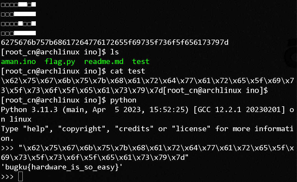Click the ls command text
Screen dimensions: 297x182
[115, 52]
